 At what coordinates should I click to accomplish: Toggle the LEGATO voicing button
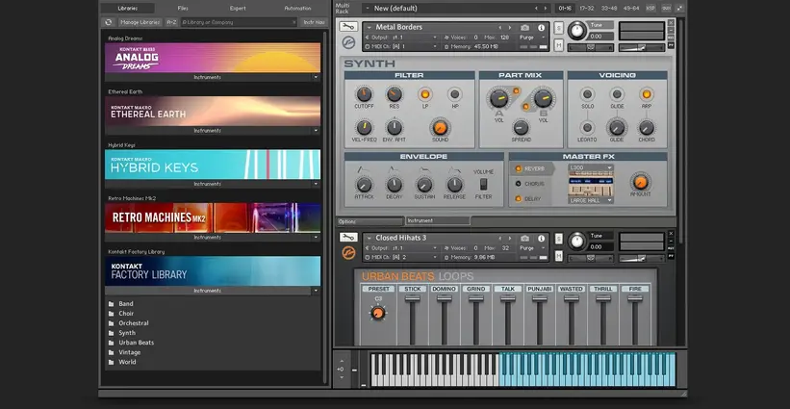[587, 127]
